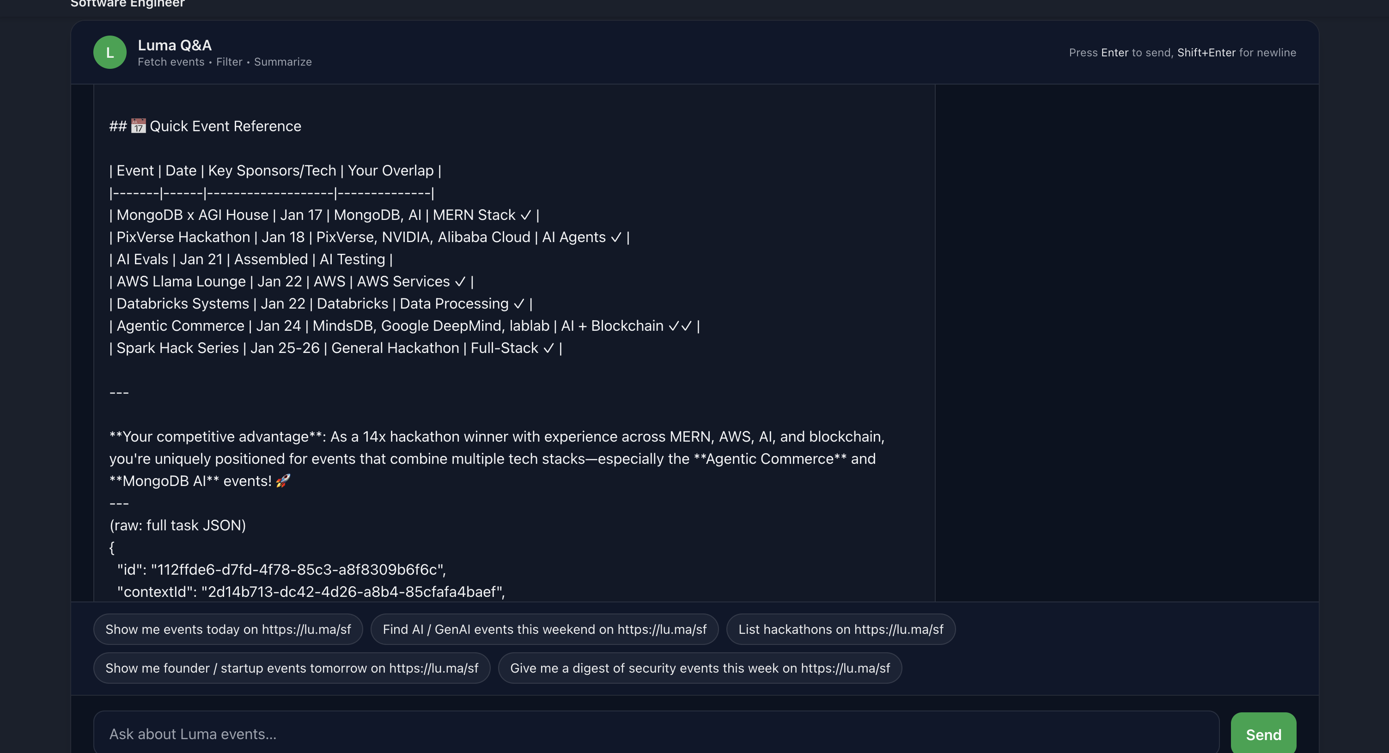Select 'Give me a digest of security events' chip
This screenshot has width=1389, height=753.
coord(700,668)
